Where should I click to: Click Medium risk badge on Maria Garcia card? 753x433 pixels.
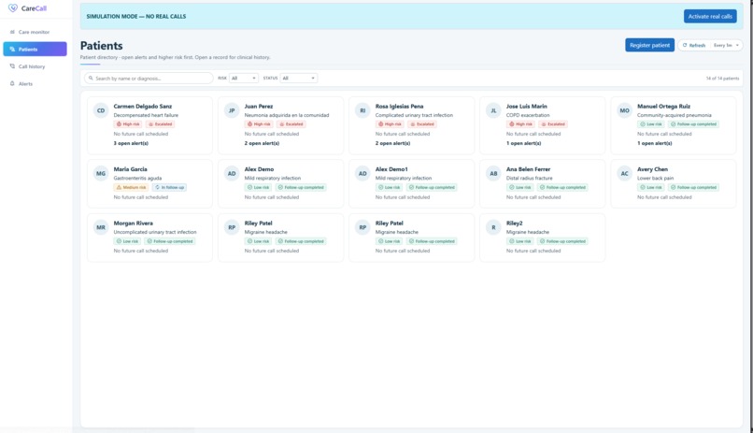[x=131, y=187]
